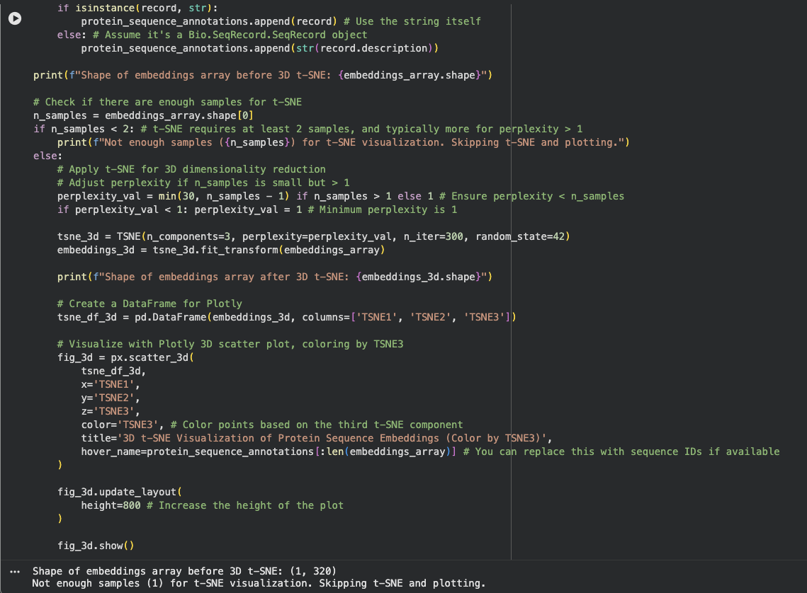Click the "color='TSNE3'" argument line

click(x=272, y=425)
